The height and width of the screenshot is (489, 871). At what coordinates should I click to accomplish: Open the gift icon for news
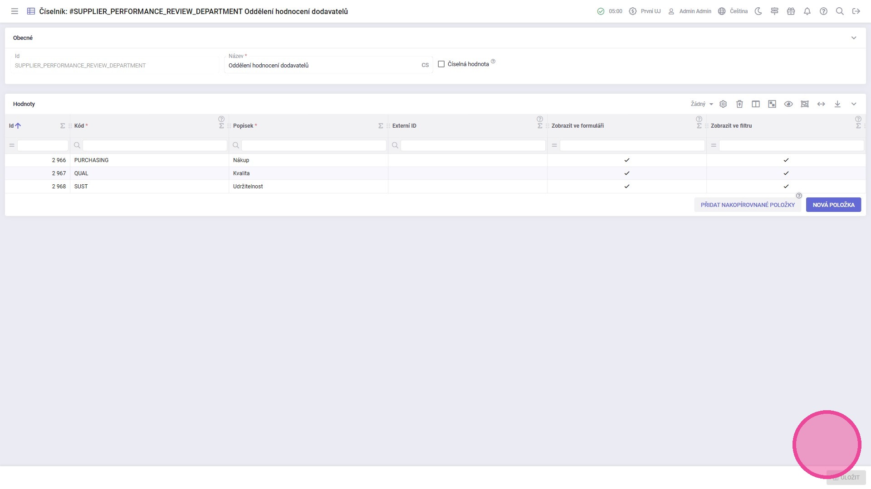click(x=791, y=11)
